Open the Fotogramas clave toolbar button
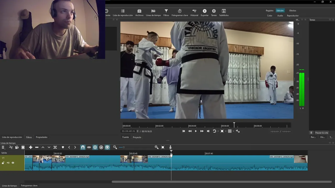This screenshot has width=335, height=188. click(180, 13)
